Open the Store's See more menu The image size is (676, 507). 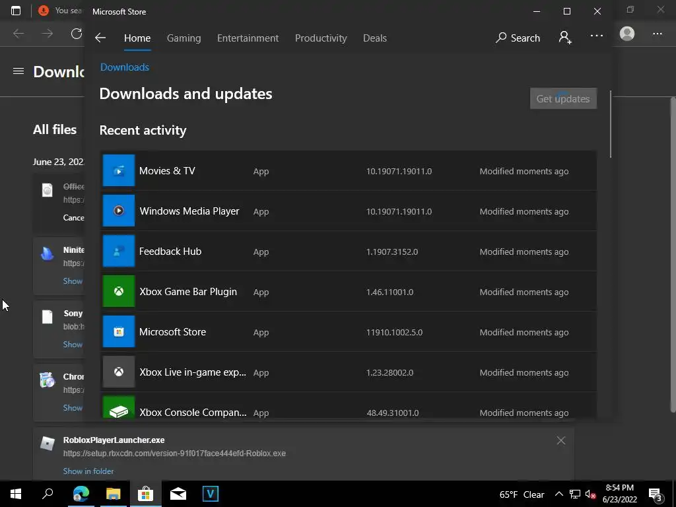(x=597, y=36)
